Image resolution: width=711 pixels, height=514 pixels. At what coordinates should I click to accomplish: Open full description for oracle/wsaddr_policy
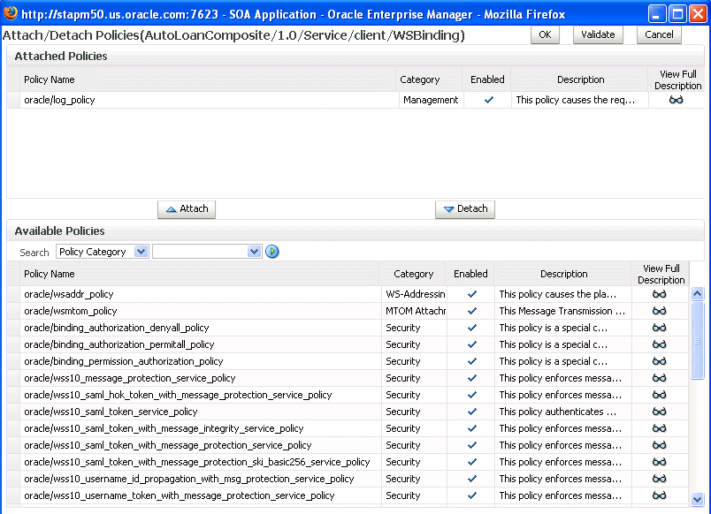(x=659, y=294)
